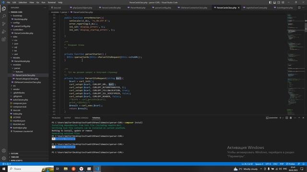The width and height of the screenshot is (307, 172).
Task: Click the PHP language mode status item
Action: (282, 164)
